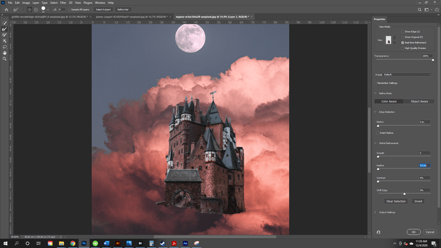This screenshot has height=248, width=441.
Task: Enable the High Quality Preview checkbox
Action: [402, 48]
